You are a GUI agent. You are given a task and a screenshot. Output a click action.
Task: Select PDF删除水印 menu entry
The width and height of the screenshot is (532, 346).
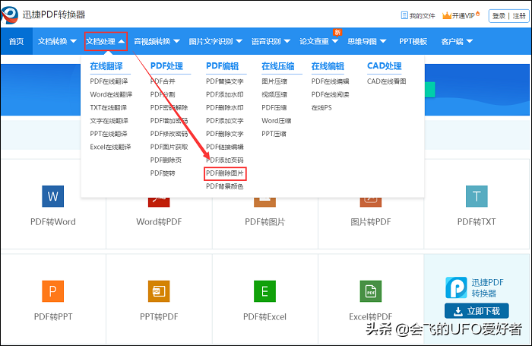[225, 108]
